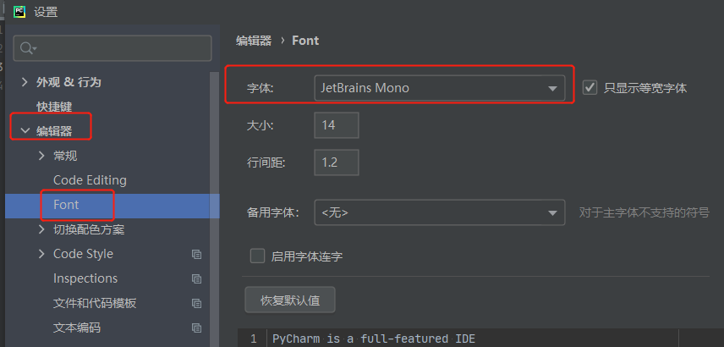Click 编辑器 in the breadcrumb
The height and width of the screenshot is (347, 724).
click(254, 41)
